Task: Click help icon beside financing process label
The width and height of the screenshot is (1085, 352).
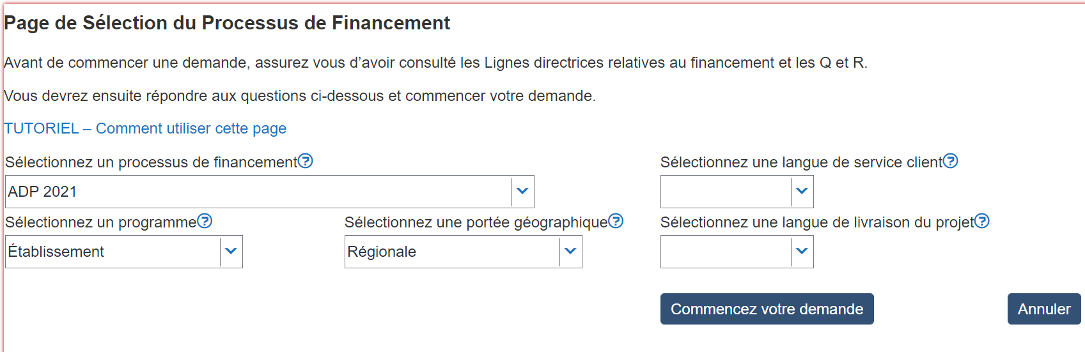Action: point(306,161)
